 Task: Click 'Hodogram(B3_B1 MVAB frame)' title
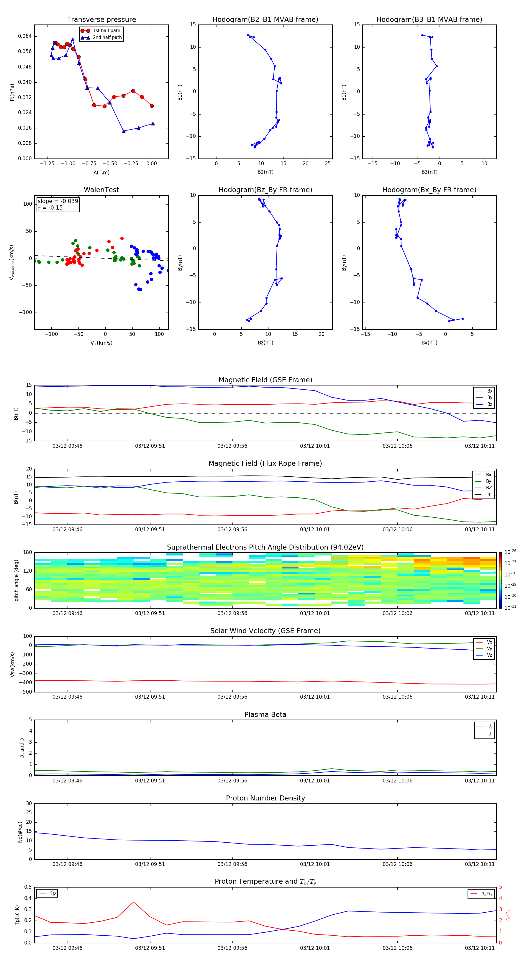pos(429,19)
